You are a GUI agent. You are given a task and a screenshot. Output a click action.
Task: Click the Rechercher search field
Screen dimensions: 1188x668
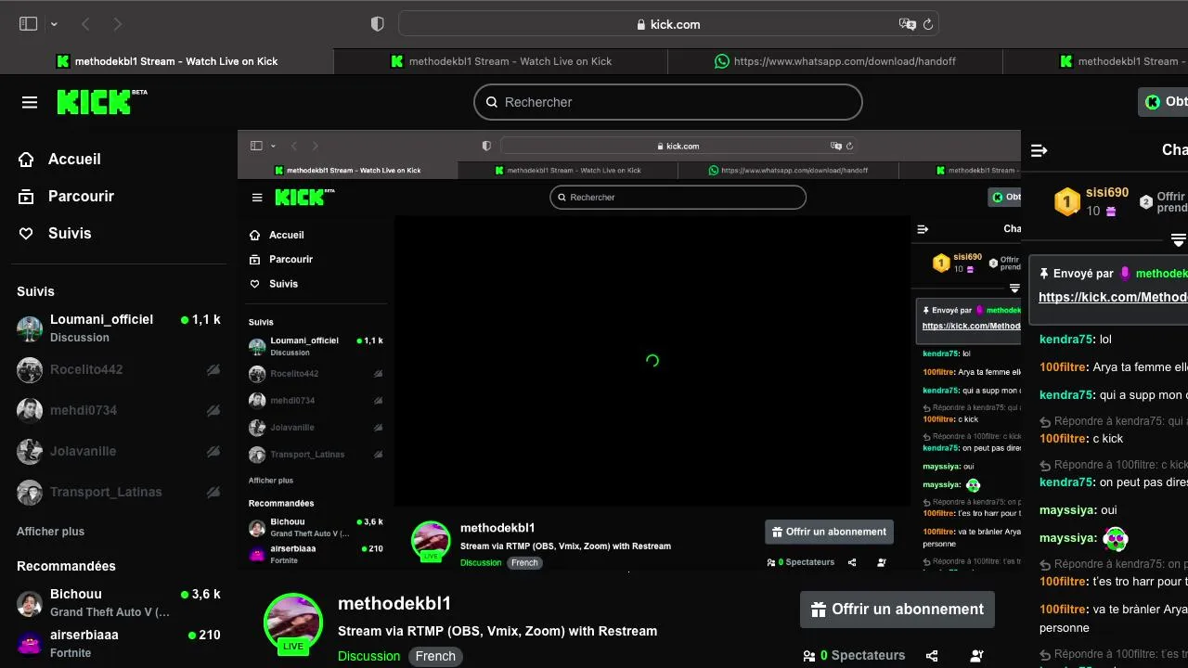click(668, 102)
